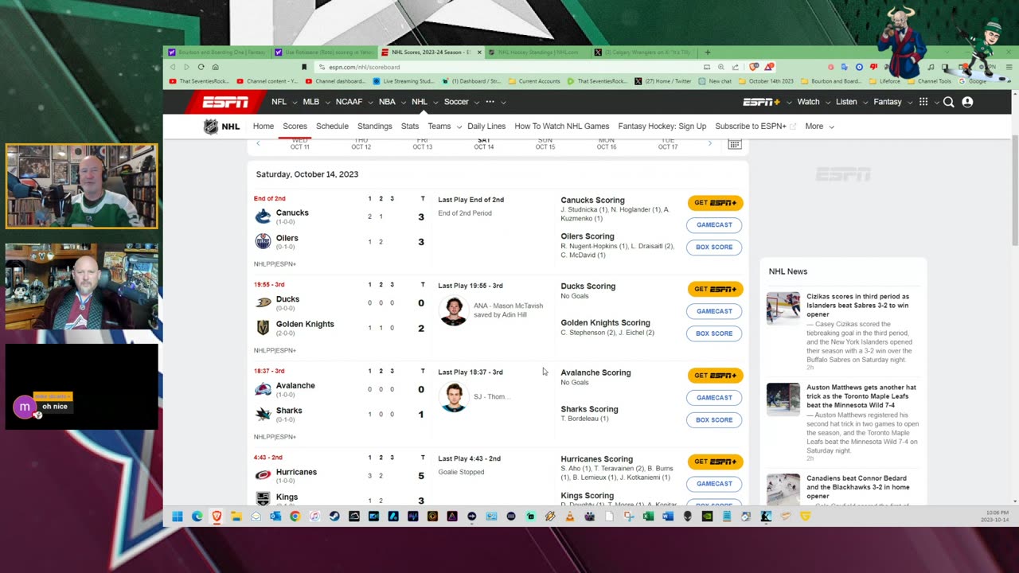The width and height of the screenshot is (1019, 573).
Task: Click the Ducks team logo
Action: click(x=263, y=302)
